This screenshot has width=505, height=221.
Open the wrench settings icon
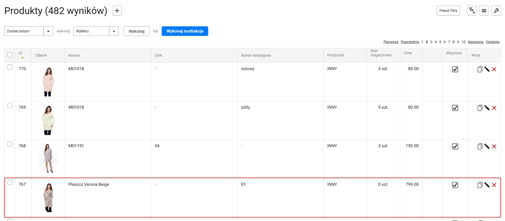pos(496,11)
